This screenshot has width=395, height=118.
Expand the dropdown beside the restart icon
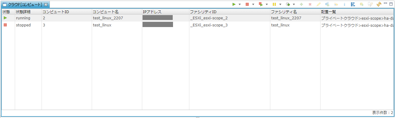[x=267, y=5]
